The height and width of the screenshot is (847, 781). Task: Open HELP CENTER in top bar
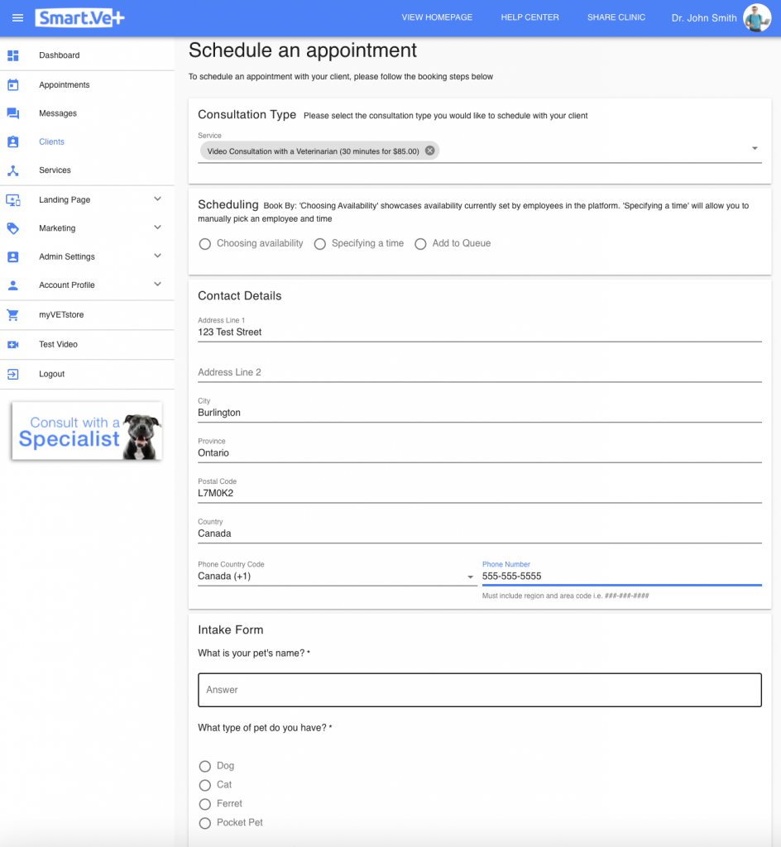(x=529, y=17)
